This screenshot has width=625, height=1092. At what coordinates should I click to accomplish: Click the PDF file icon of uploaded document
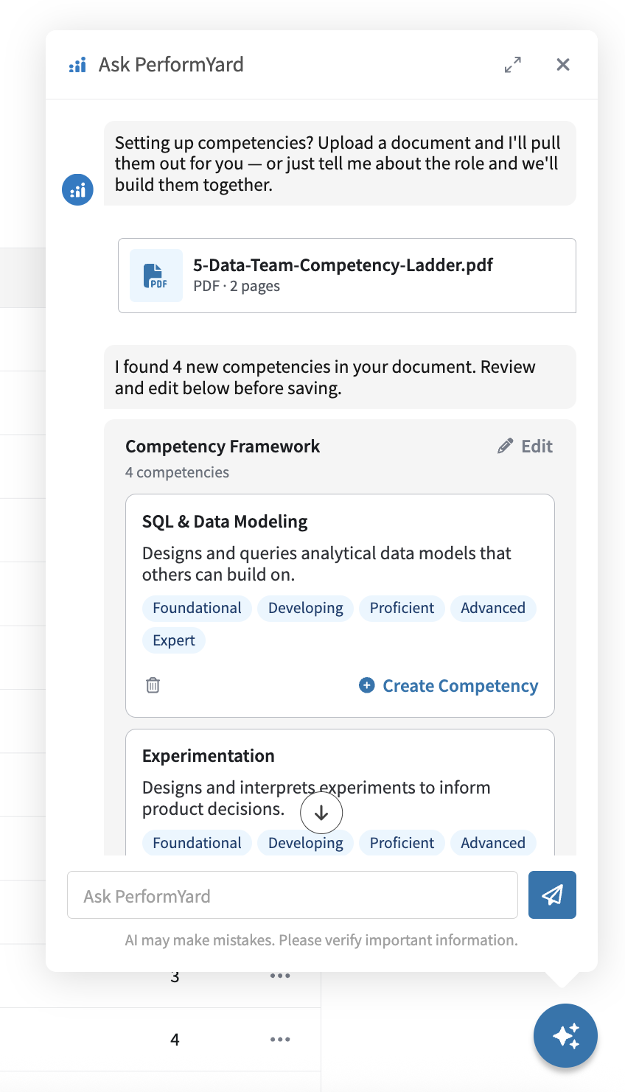[x=156, y=276]
